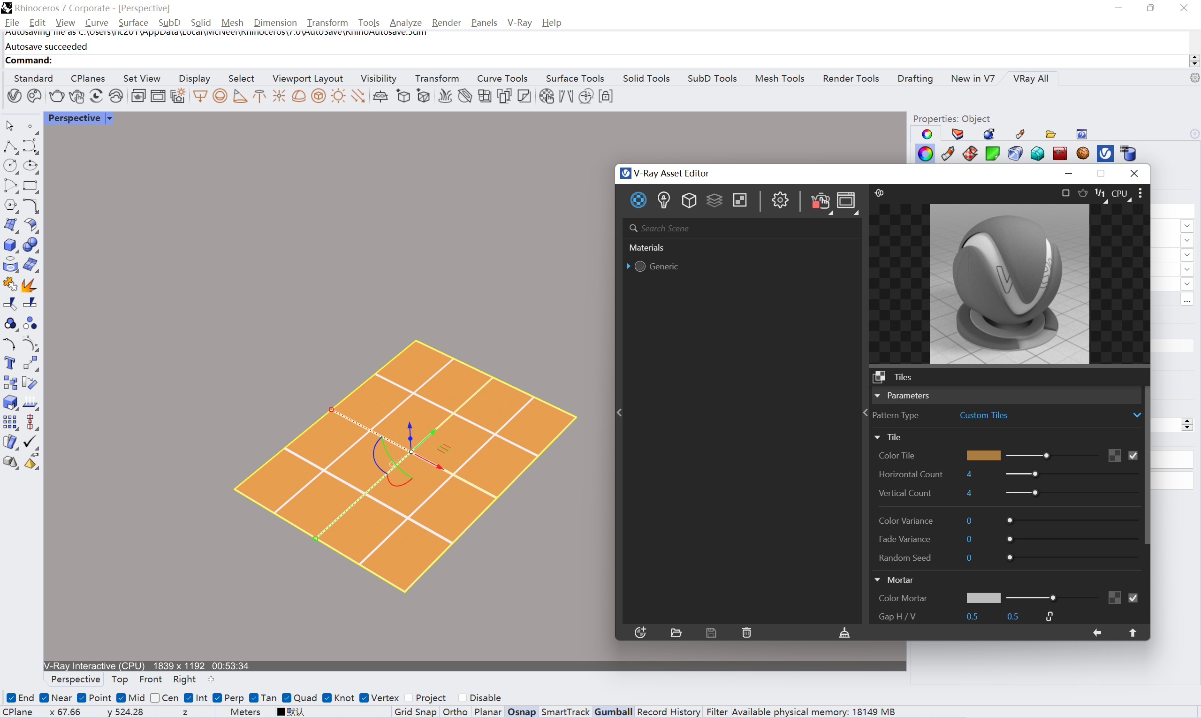The width and height of the screenshot is (1201, 718).
Task: Switch to the Render Tools toolbar tab
Action: coord(851,78)
